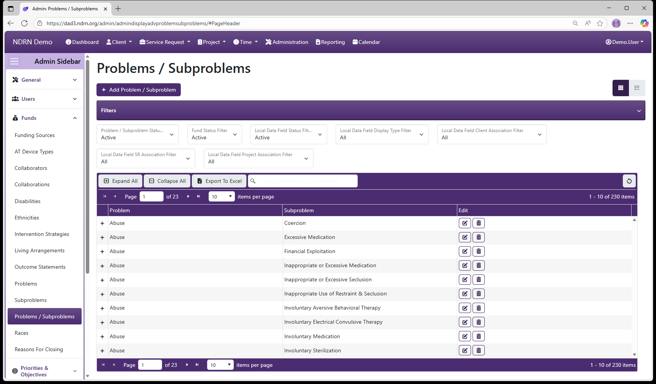Open Funding Sources sidebar link

click(35, 135)
